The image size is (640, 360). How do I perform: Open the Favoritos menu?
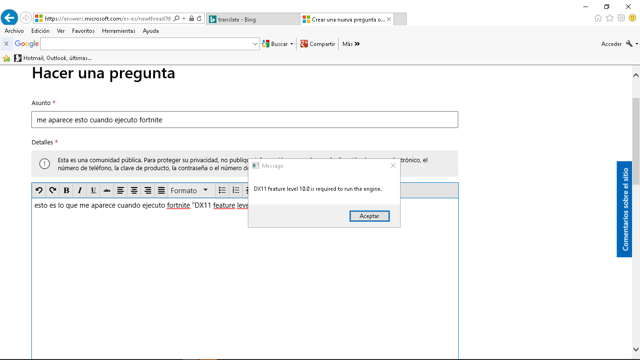[x=83, y=31]
